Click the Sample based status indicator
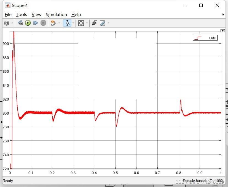This screenshot has height=187, width=228. pos(195,181)
